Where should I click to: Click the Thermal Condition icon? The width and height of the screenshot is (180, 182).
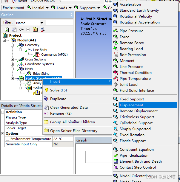coord(116,73)
